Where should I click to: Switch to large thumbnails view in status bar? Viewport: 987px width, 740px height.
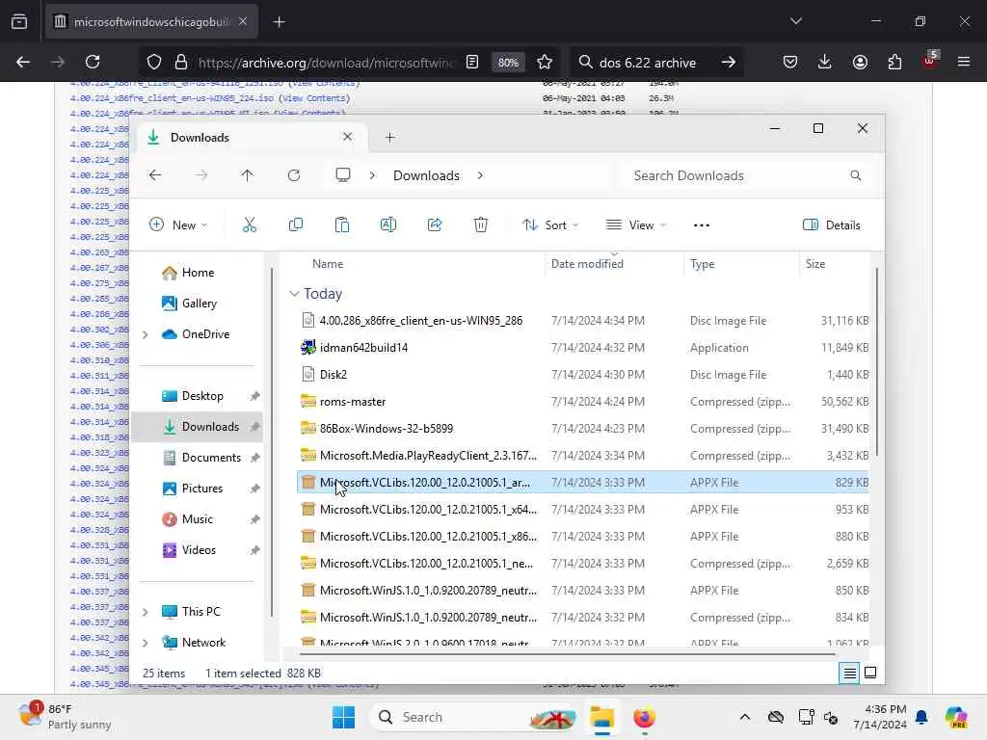(870, 673)
